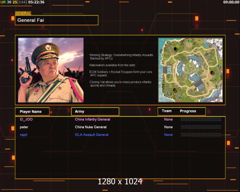240x192 pixels.
Task: Click the Army column header
Action: coord(95,111)
